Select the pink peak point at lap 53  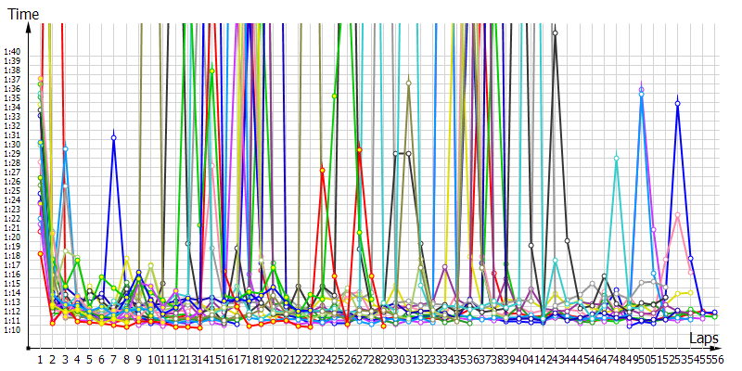[x=678, y=215]
